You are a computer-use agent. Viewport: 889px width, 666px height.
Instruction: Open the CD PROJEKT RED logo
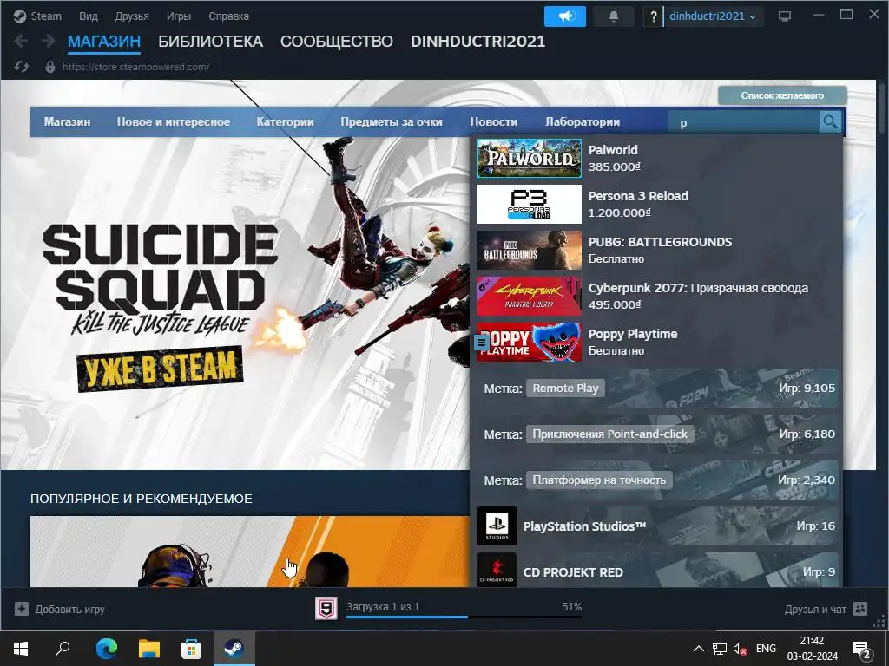tap(497, 570)
